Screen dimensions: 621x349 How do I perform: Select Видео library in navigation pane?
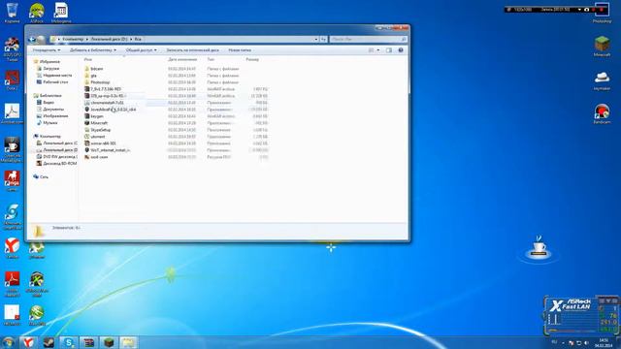pos(49,103)
